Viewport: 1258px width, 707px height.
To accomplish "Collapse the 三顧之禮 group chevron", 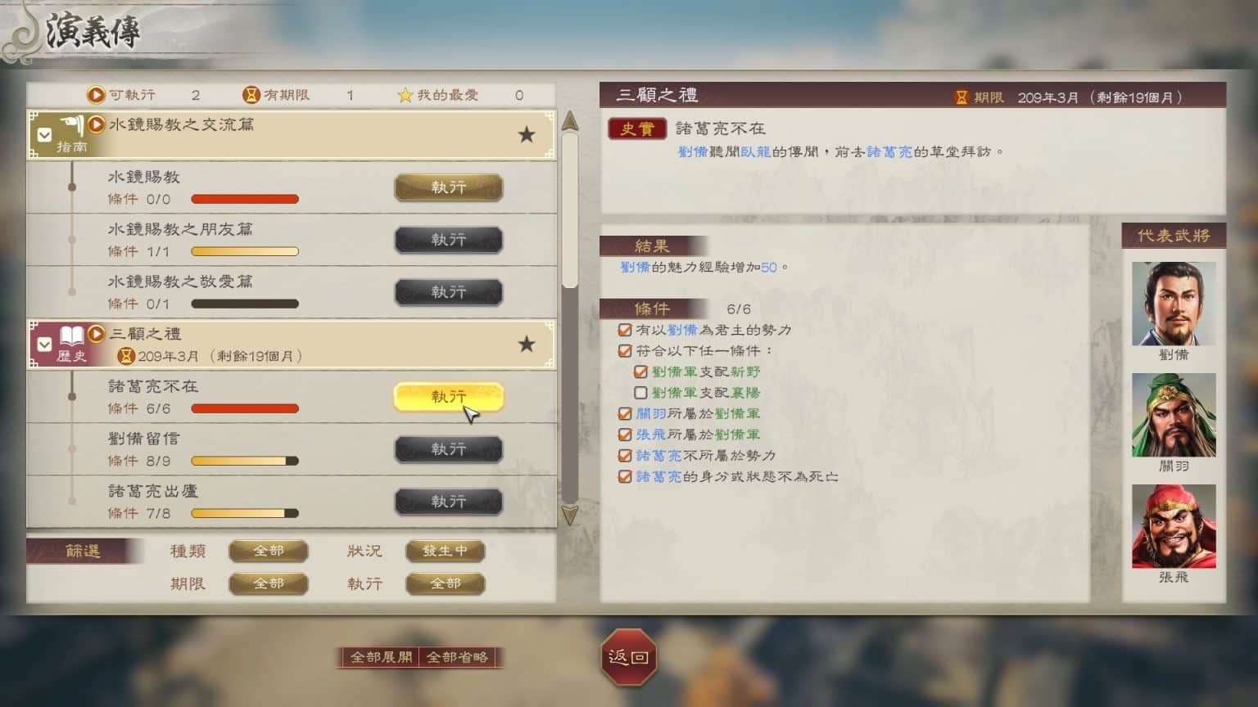I will click(x=44, y=344).
